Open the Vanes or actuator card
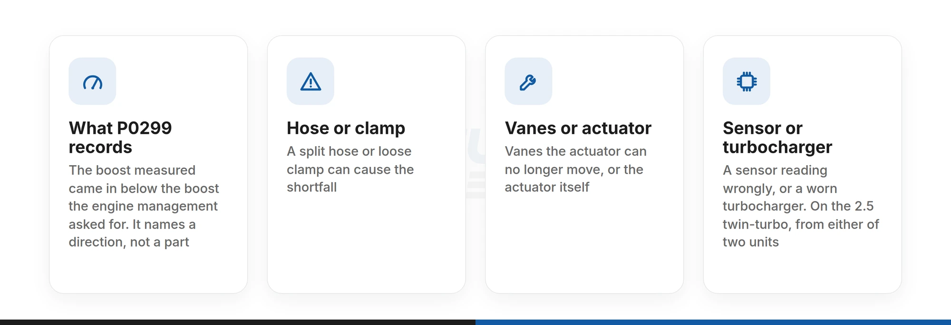 (584, 164)
